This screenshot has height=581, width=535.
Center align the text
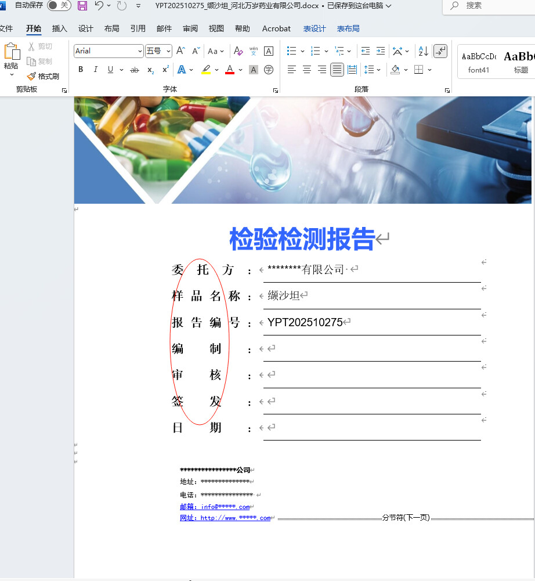(x=307, y=69)
